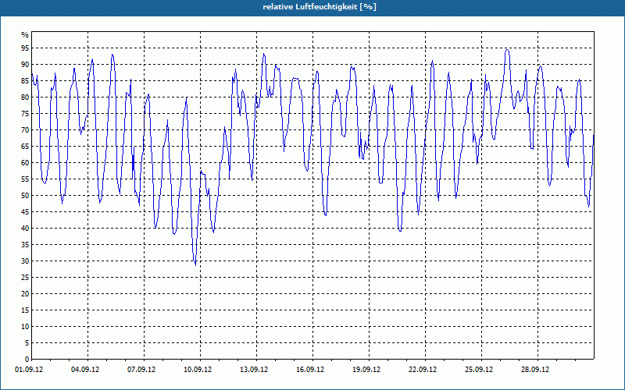This screenshot has height=390, width=625.
Task: Click the y-axis label '50'
Action: pyautogui.click(x=25, y=196)
